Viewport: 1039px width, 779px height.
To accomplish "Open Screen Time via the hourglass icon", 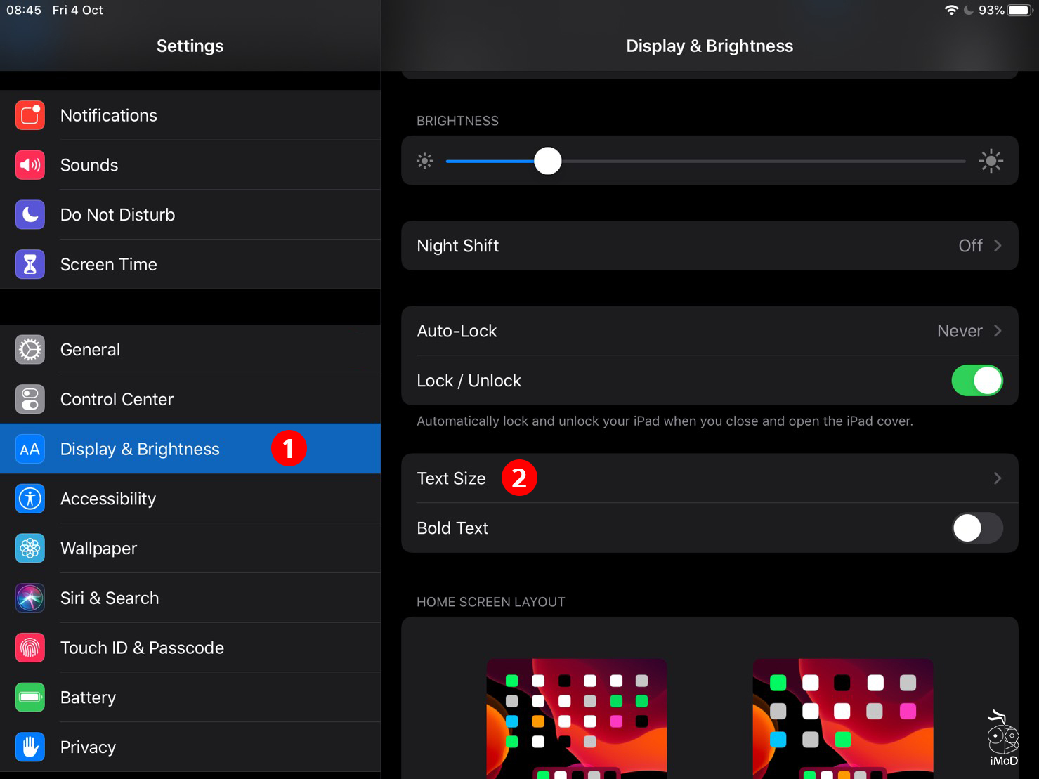I will tap(30, 264).
